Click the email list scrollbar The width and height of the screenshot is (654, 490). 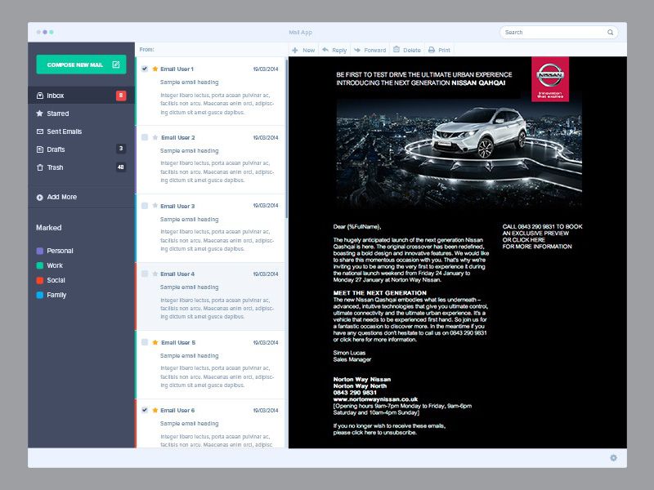pyautogui.click(x=287, y=139)
